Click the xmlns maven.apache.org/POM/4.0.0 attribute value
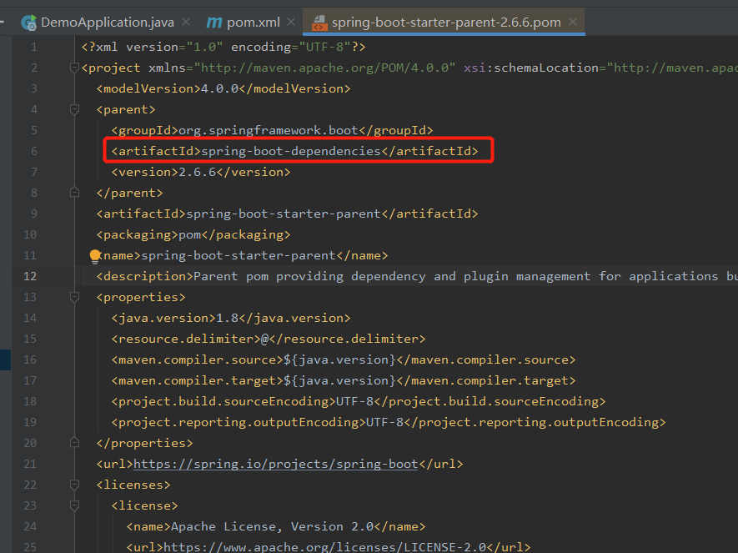The width and height of the screenshot is (738, 553). [x=324, y=68]
